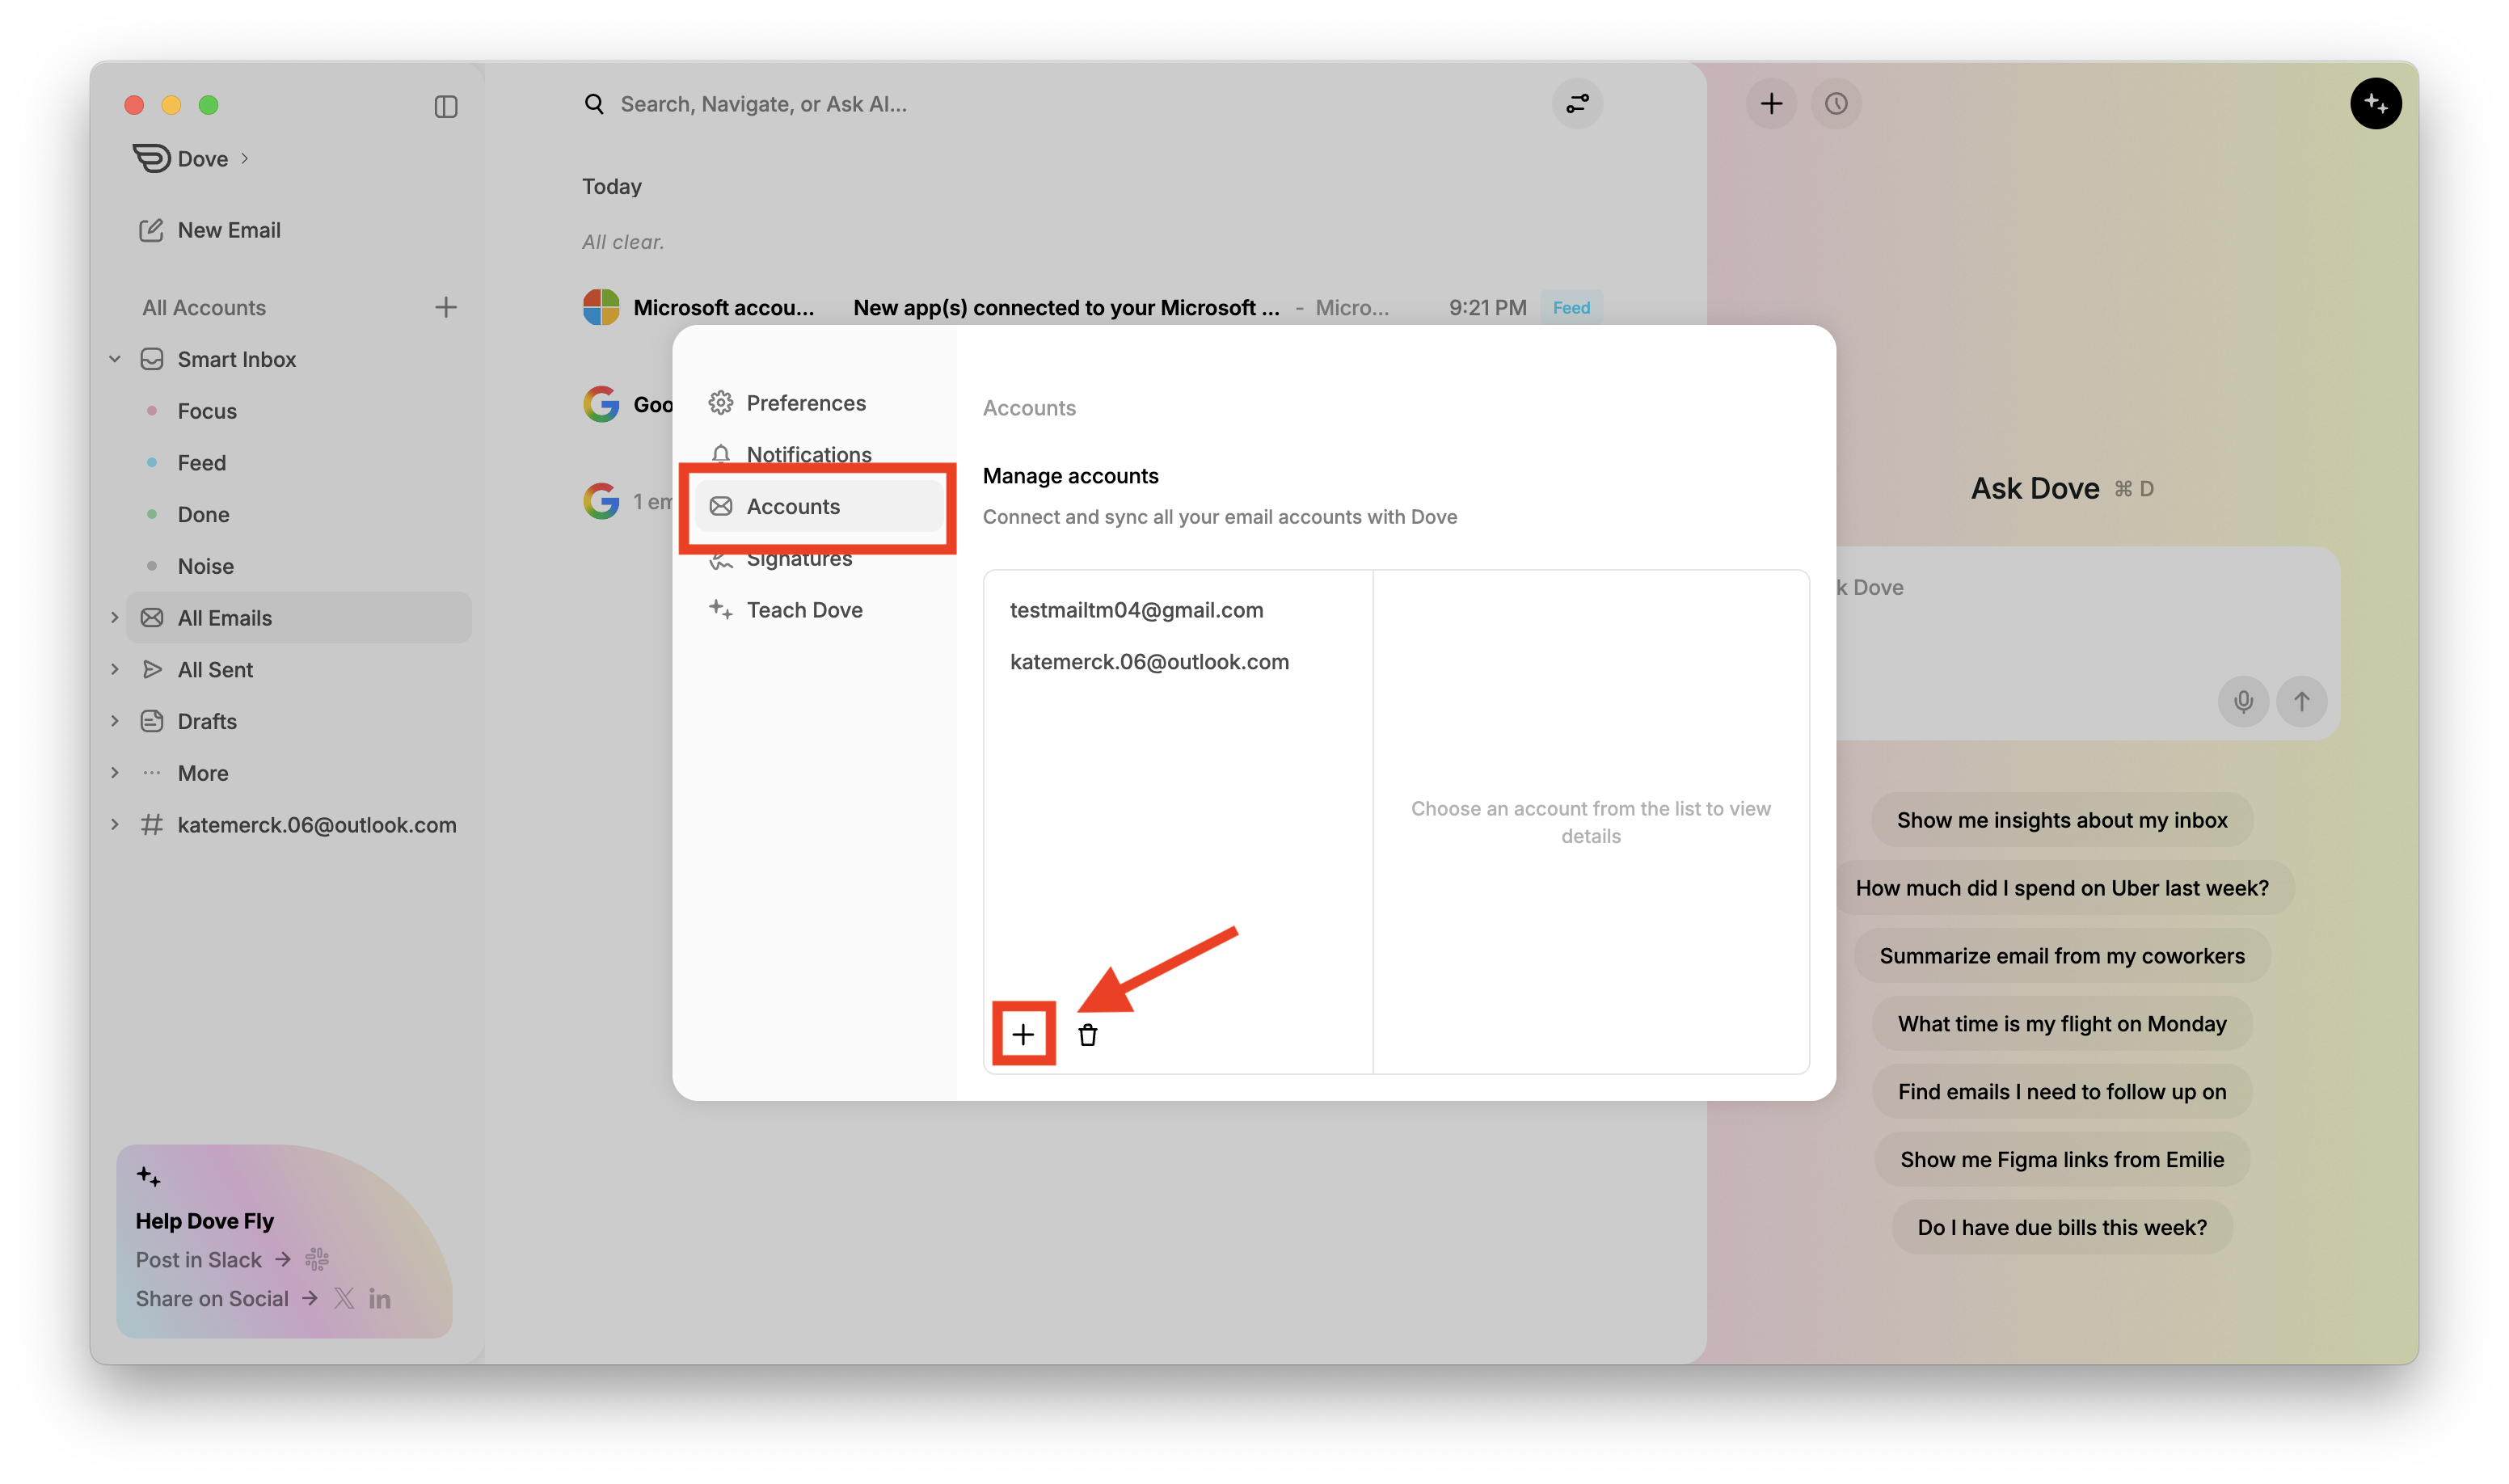The image size is (2509, 1484).
Task: Select testmailtm04@gmail.com in accounts list
Action: pos(1136,610)
